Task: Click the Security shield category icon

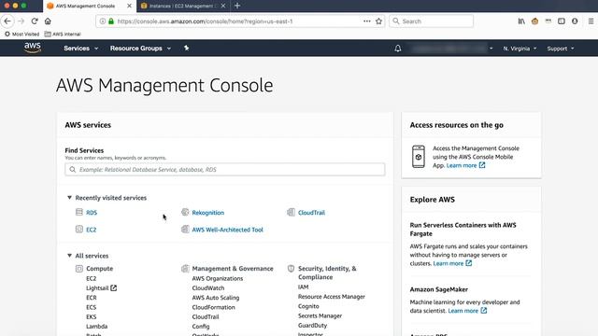Action: coord(291,269)
